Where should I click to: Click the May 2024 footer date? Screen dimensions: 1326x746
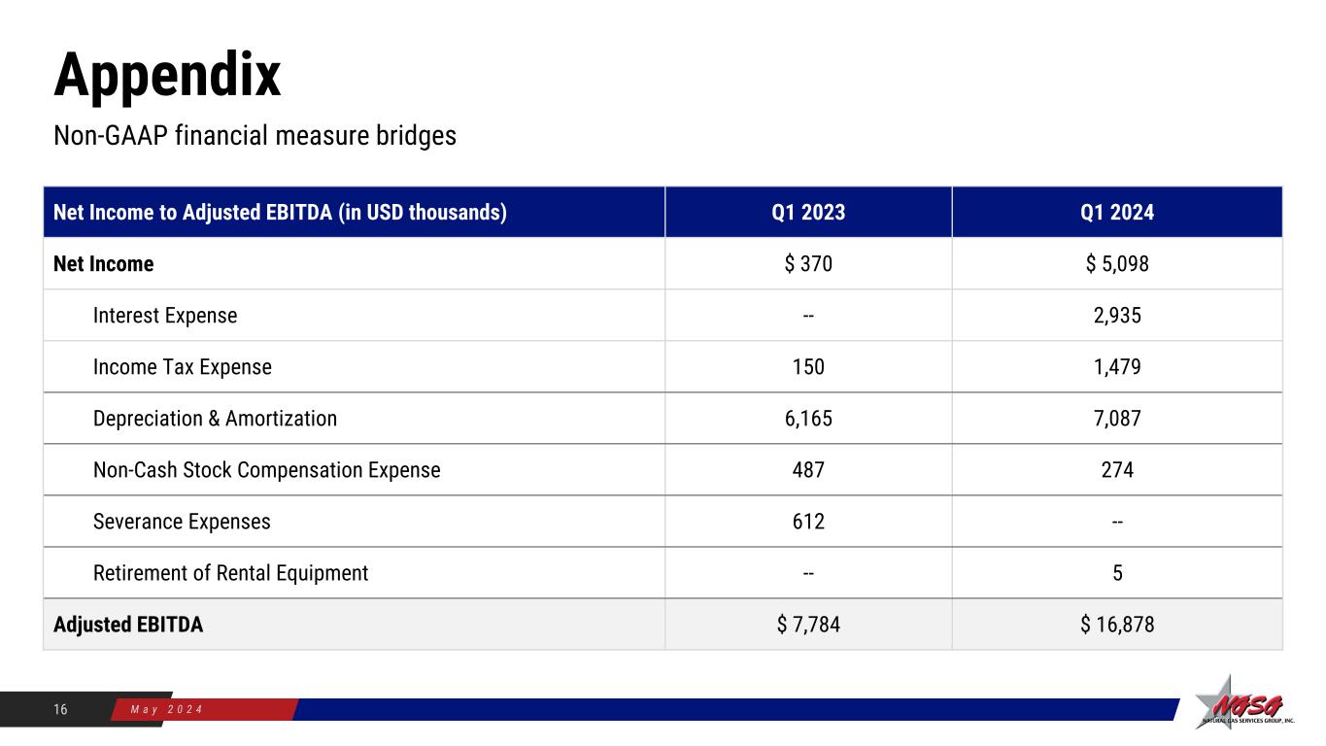pos(166,710)
